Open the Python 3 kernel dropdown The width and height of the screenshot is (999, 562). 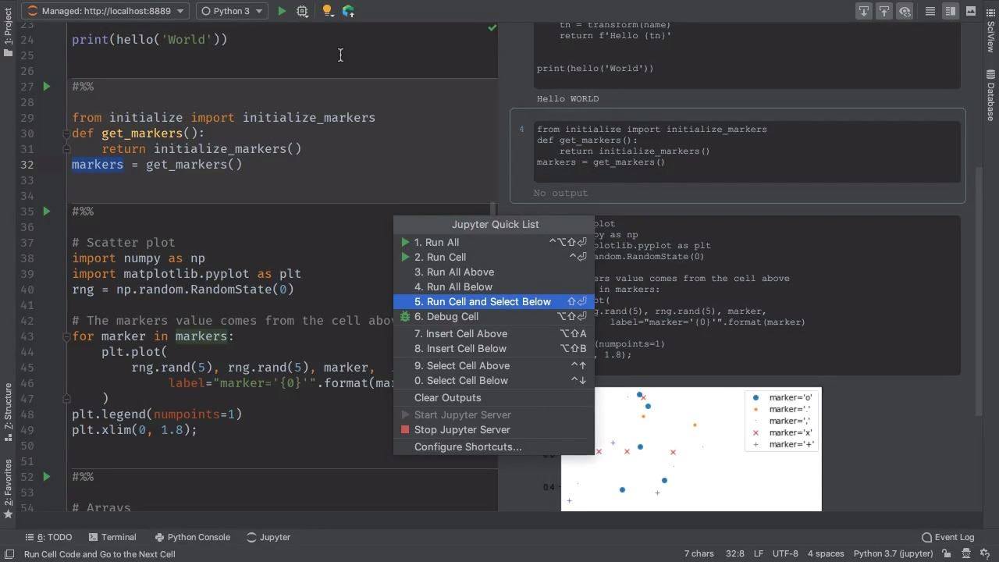pyautogui.click(x=230, y=11)
